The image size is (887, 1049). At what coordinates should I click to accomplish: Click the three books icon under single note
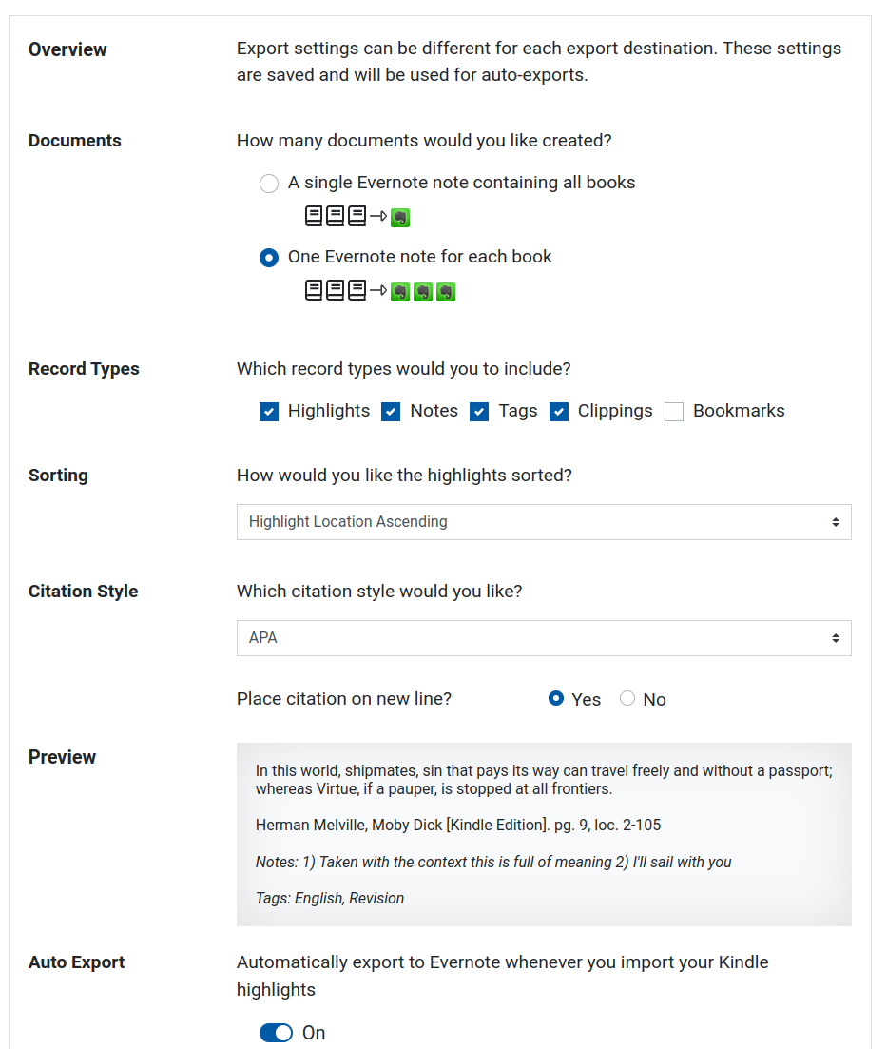point(336,216)
